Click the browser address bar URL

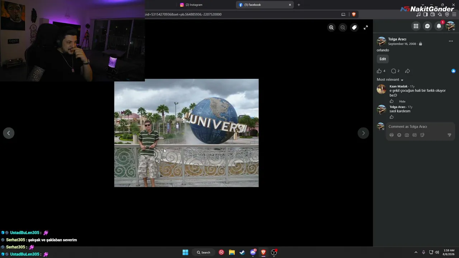point(183,14)
